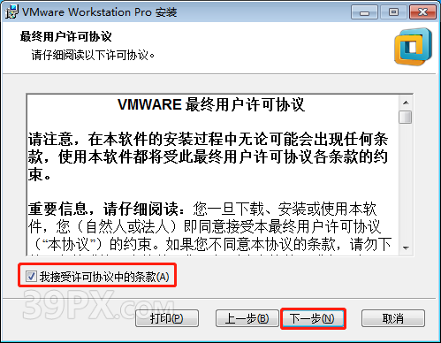Minimize the VMware installer window
Viewport: 441px width, 343px height.
pos(364,12)
